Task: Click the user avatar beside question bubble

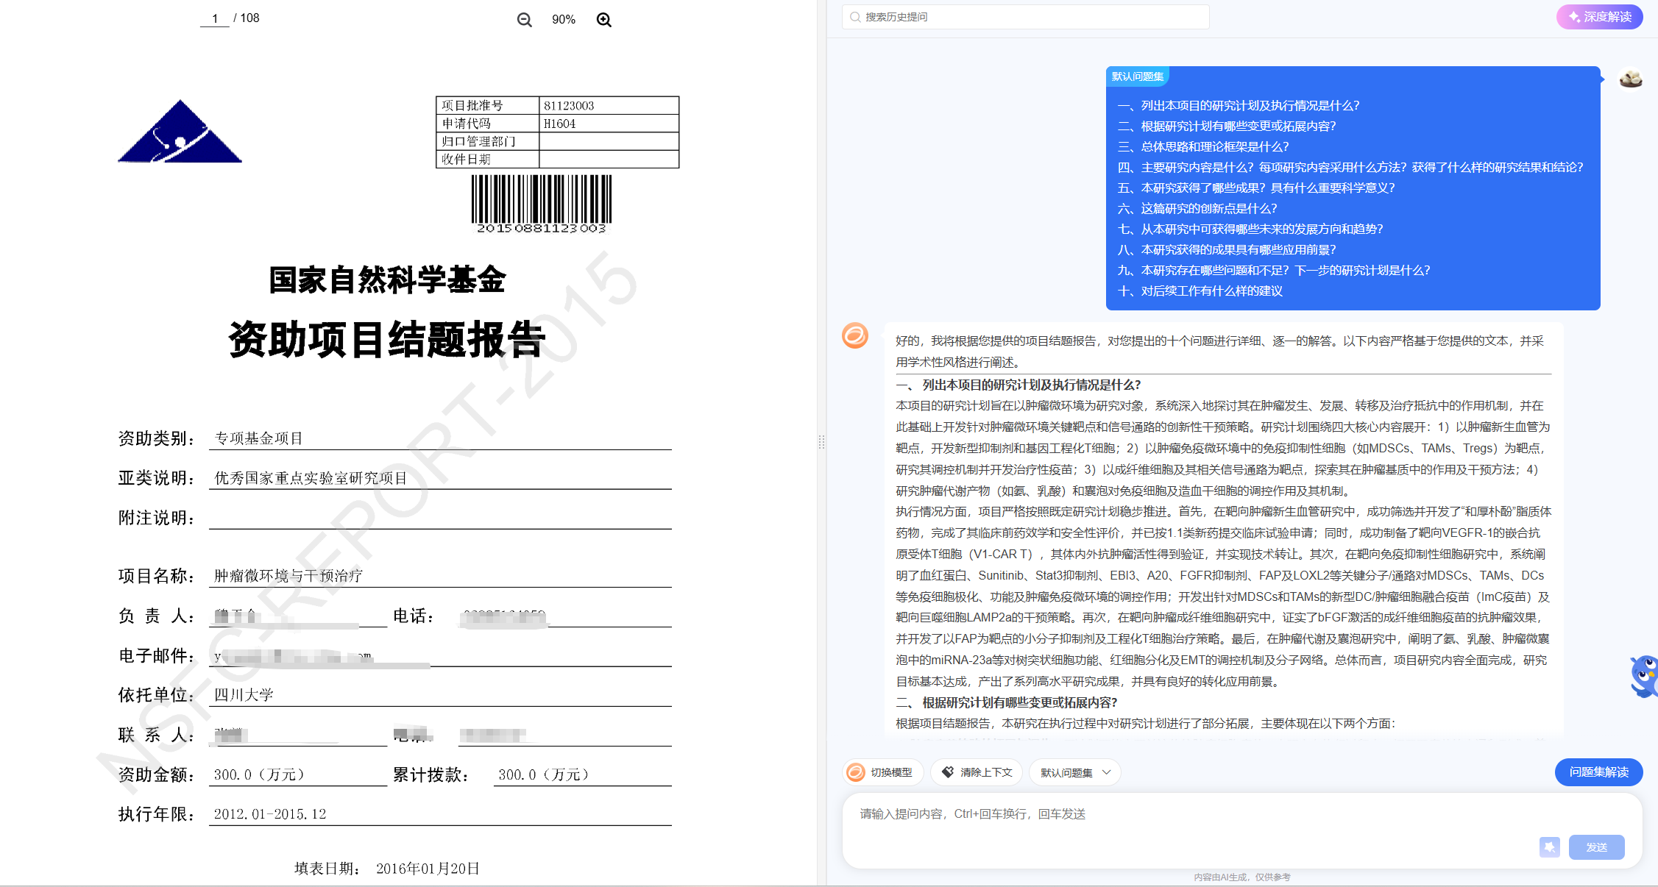Action: tap(1630, 78)
